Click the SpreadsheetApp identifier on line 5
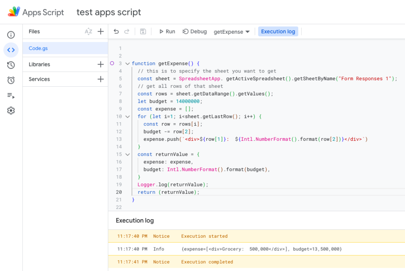 click(200, 79)
